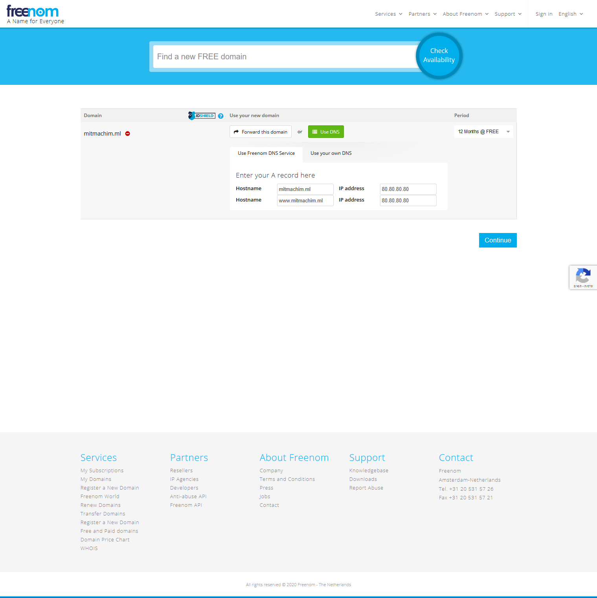Image resolution: width=597 pixels, height=598 pixels.
Task: Click the Support footer heading
Action: coord(367,458)
